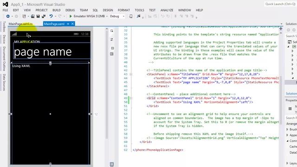Screen dimensions: 297x167
Task: Select the top resize handle of ContentPanel
Action: pyautogui.click(x=50, y=63)
